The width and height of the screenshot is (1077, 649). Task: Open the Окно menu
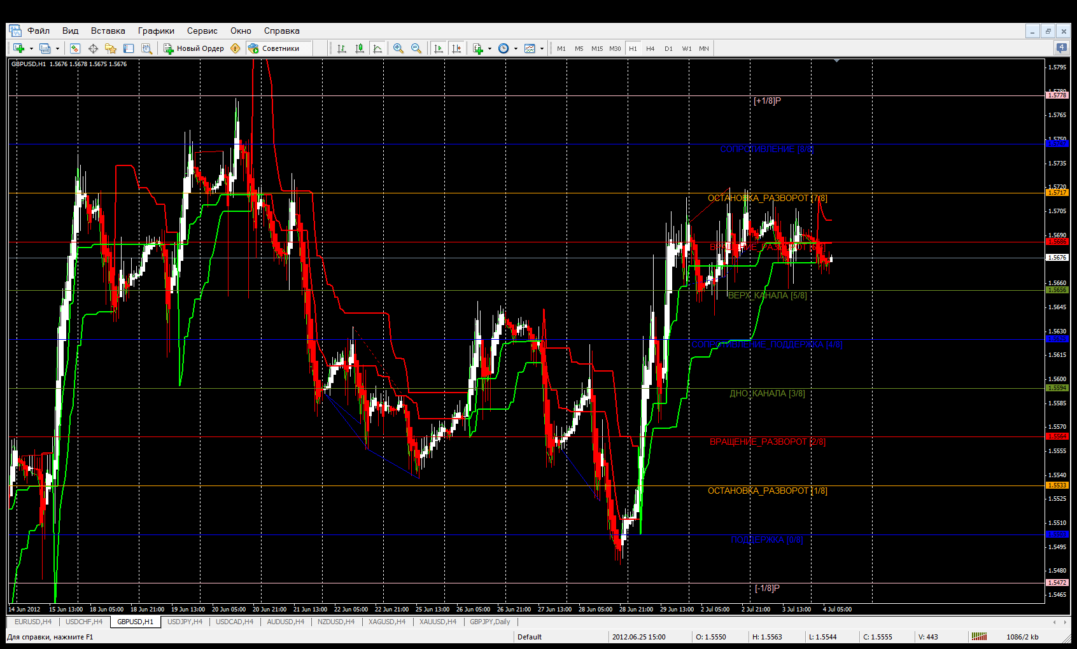point(241,31)
